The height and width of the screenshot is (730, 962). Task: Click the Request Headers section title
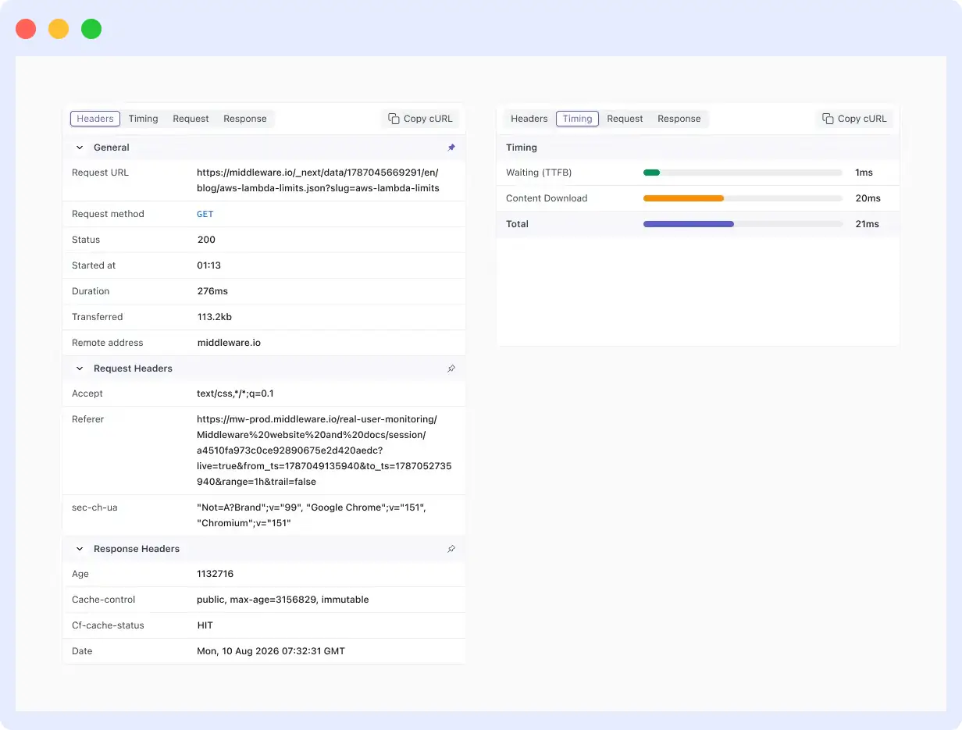point(133,369)
